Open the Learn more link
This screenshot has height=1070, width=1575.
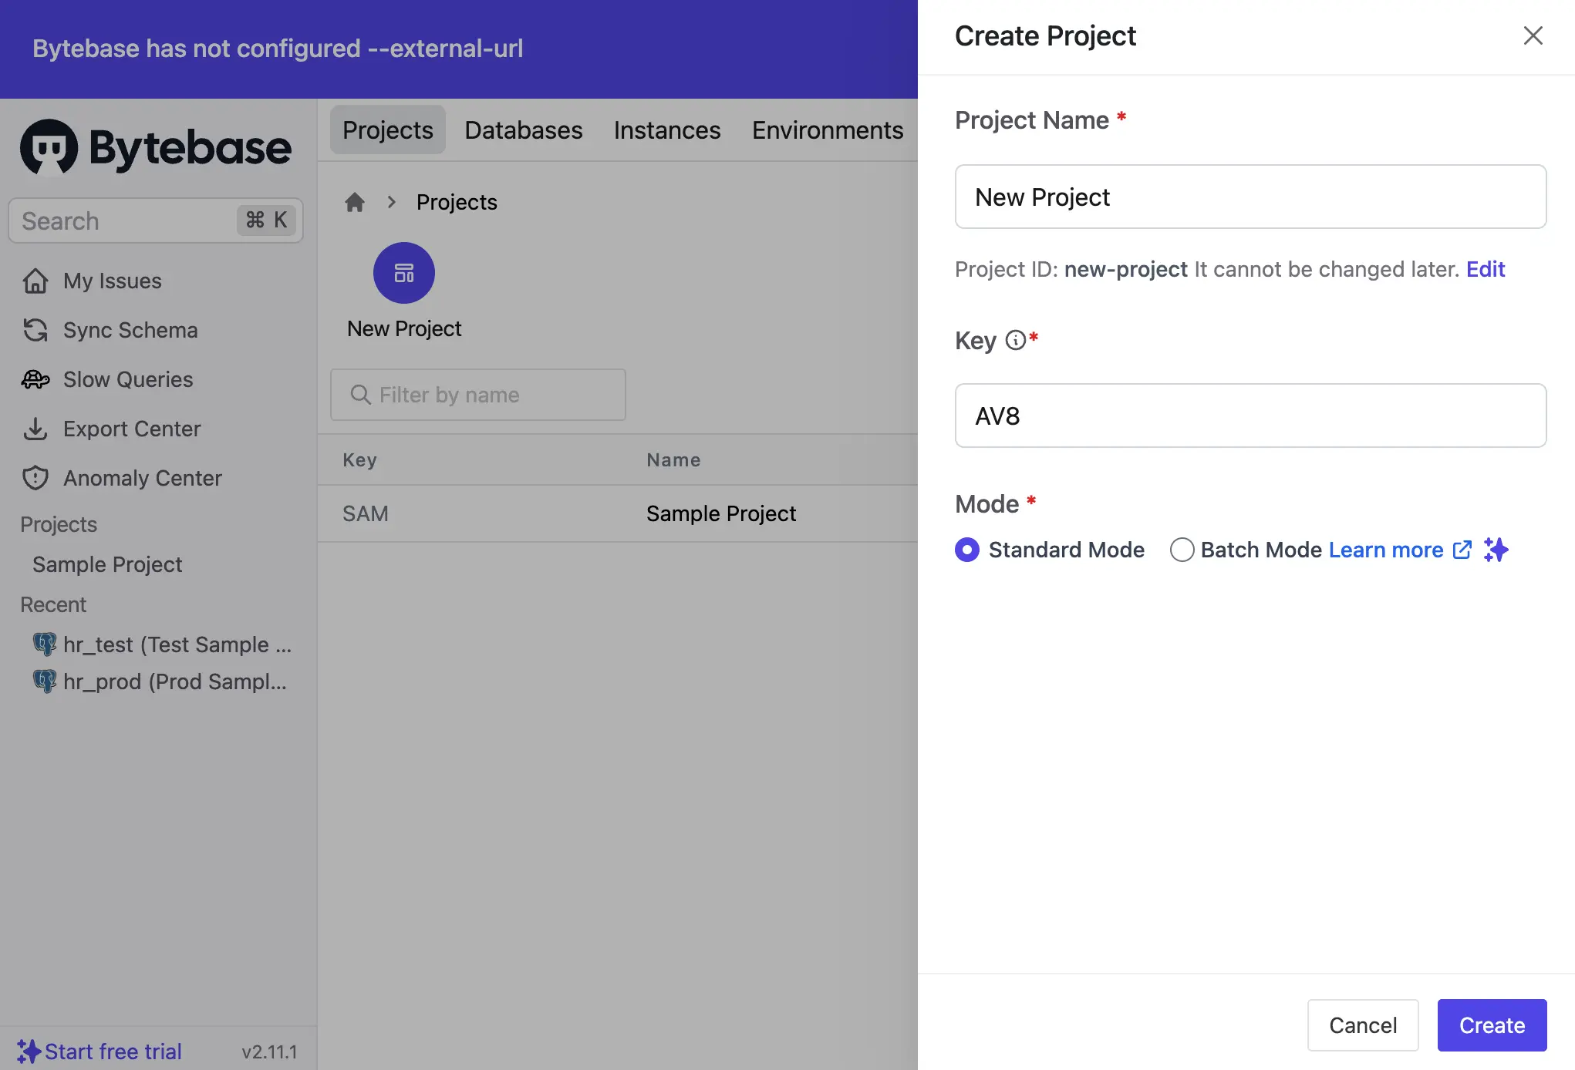pos(1386,550)
